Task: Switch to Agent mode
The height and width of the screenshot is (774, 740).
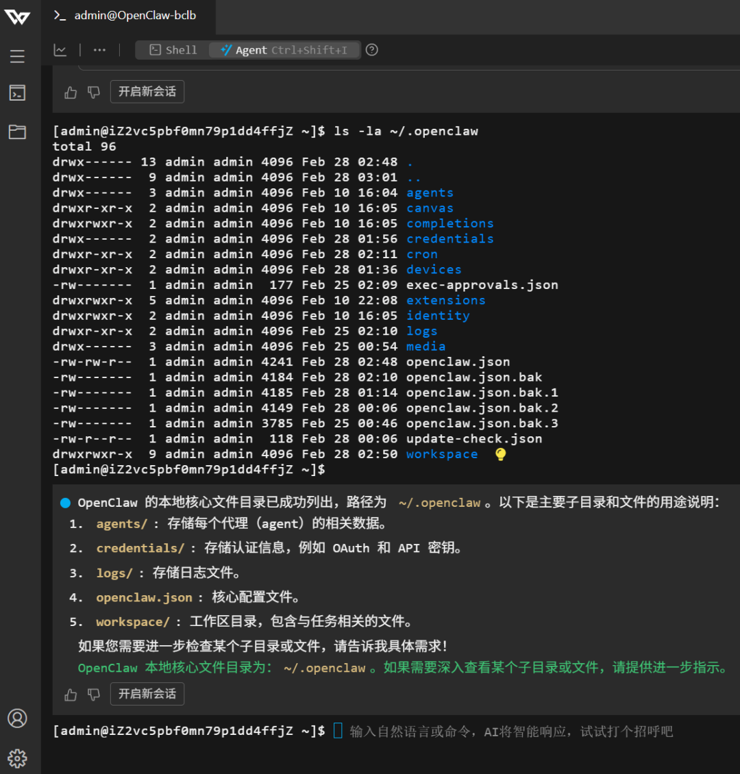Action: (284, 50)
